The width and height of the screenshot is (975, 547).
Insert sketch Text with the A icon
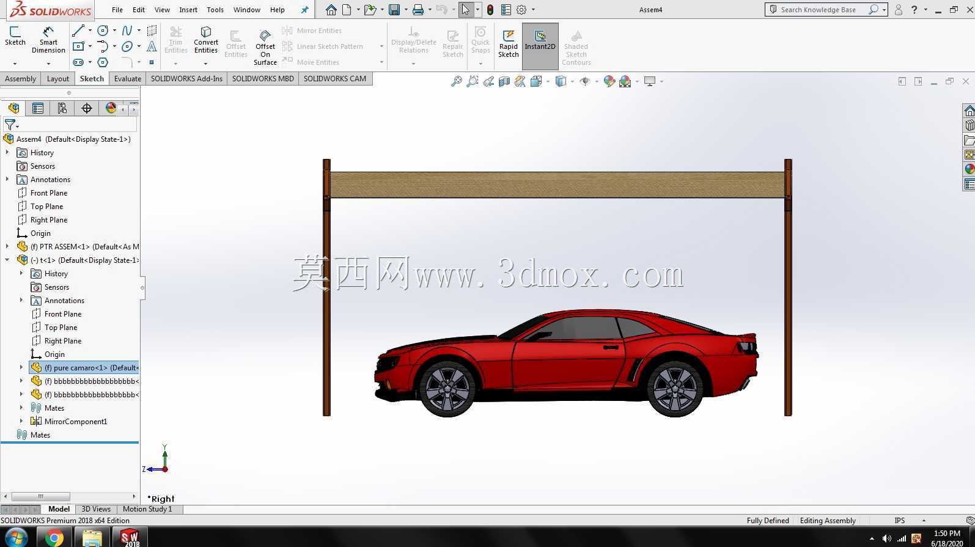tap(152, 46)
